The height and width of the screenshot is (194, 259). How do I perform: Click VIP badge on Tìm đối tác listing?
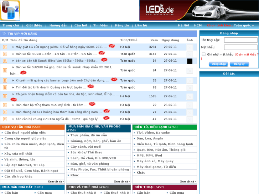click(x=90, y=86)
